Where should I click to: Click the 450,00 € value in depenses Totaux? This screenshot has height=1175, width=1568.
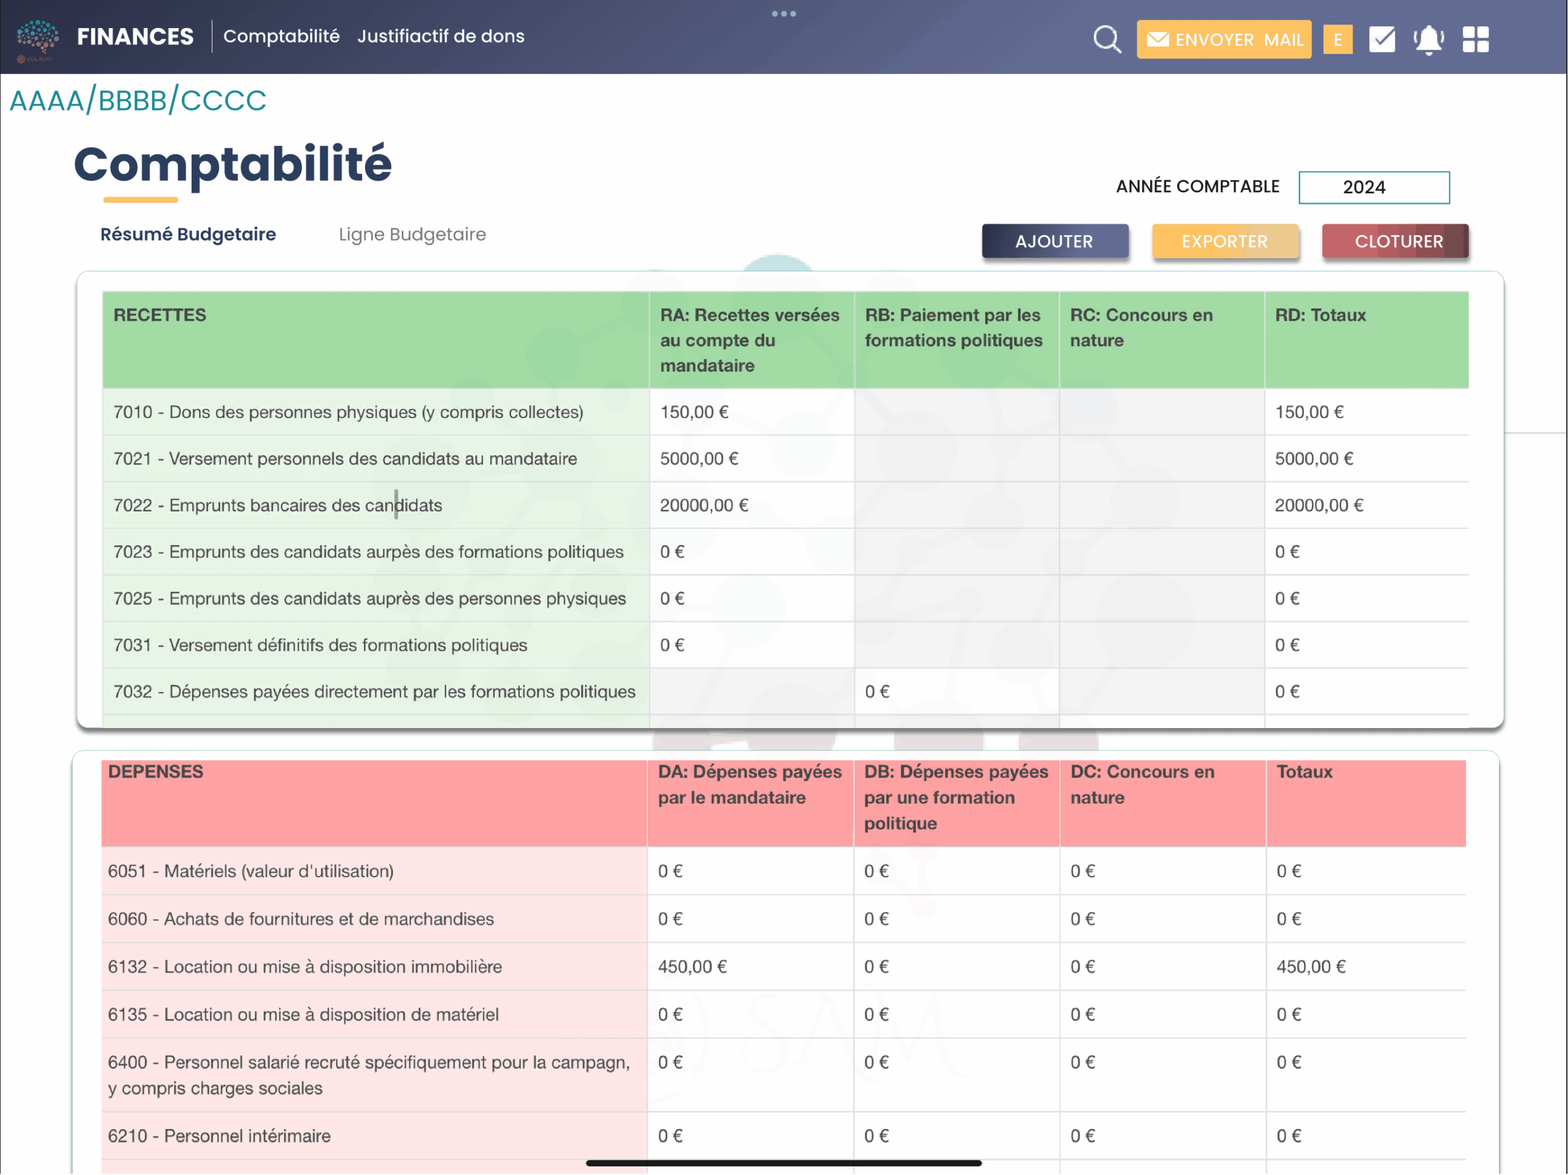1311,967
